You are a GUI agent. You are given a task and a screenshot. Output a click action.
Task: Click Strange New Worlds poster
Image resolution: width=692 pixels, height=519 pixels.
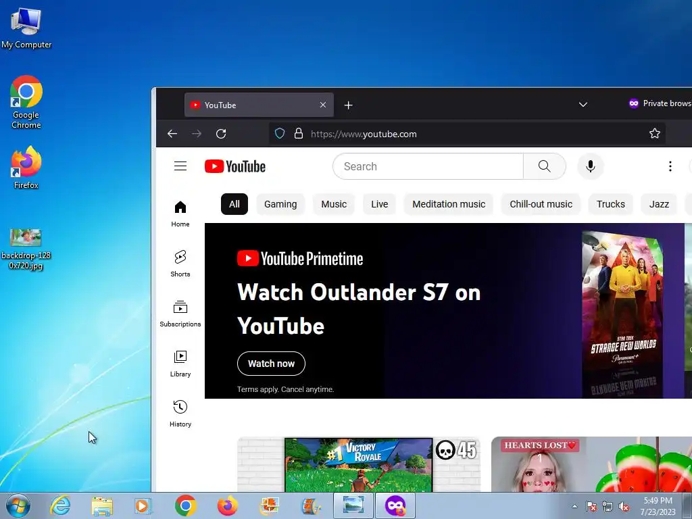tap(624, 314)
